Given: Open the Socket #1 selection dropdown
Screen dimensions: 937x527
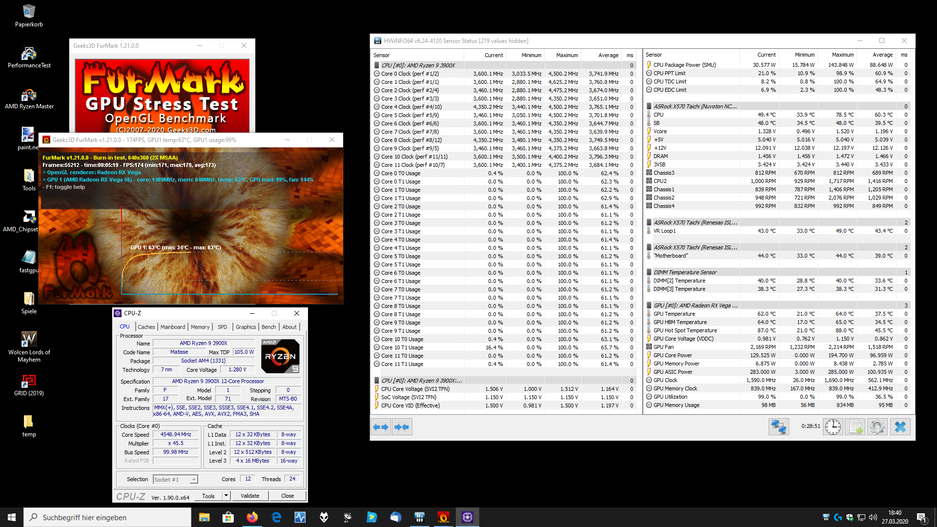Looking at the screenshot, I should pos(194,480).
